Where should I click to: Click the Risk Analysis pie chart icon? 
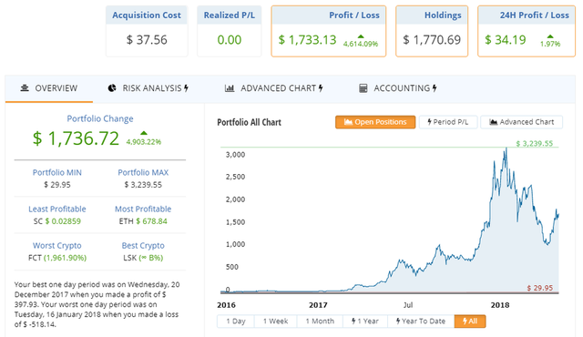click(x=111, y=88)
